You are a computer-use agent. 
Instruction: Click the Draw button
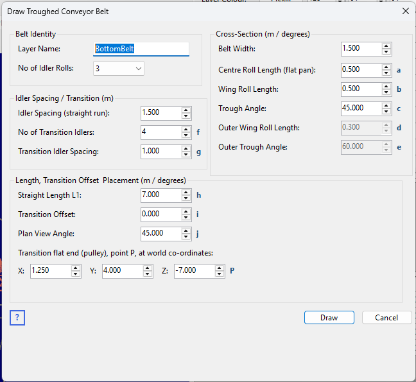click(329, 318)
